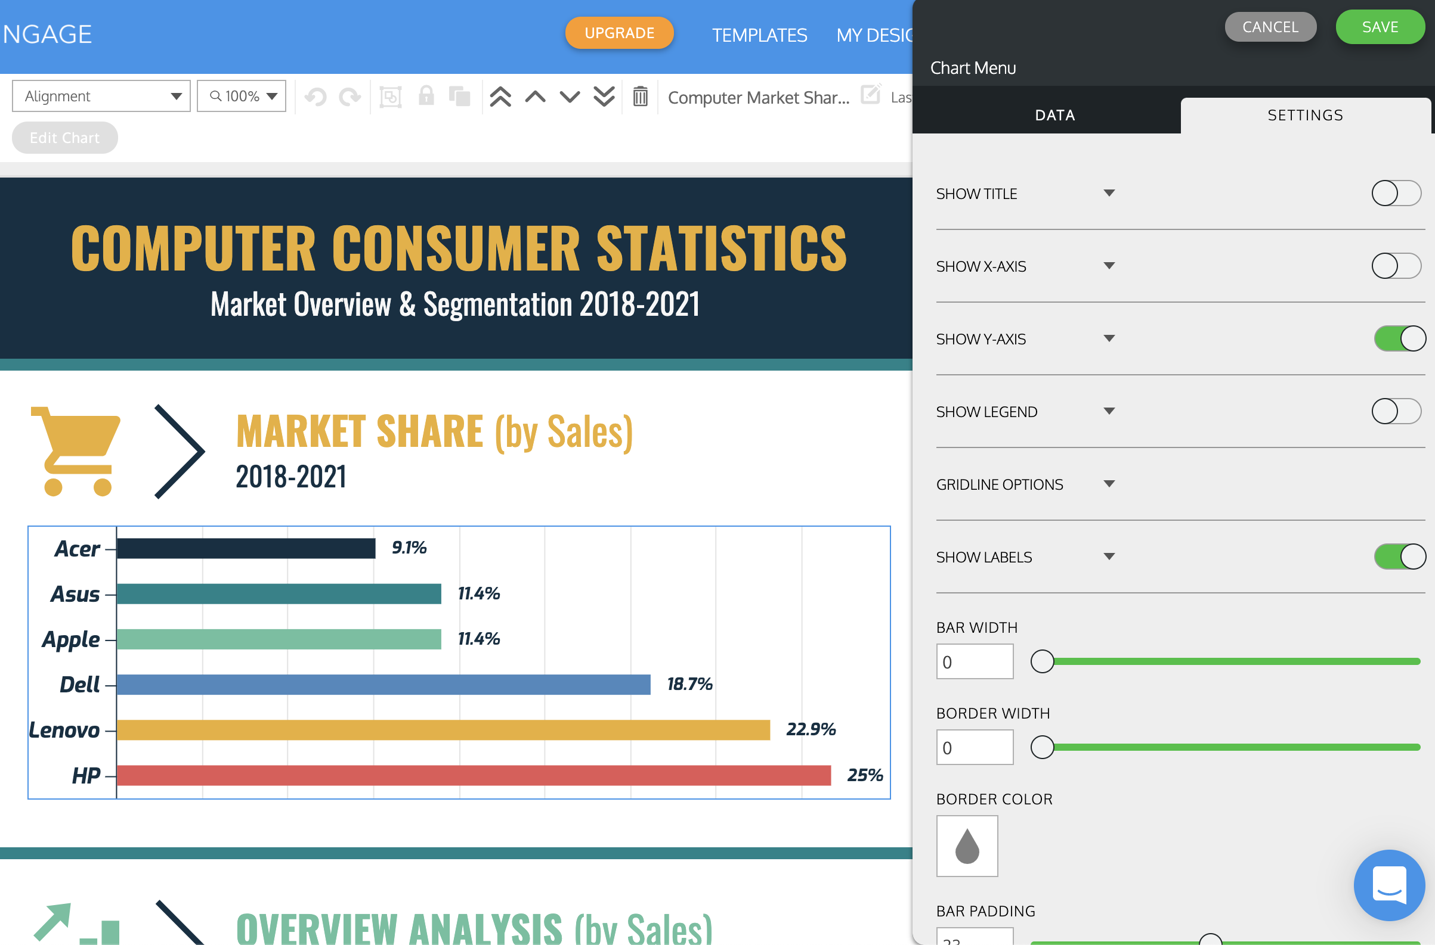Expand Gridline Options arrow

tap(1109, 484)
